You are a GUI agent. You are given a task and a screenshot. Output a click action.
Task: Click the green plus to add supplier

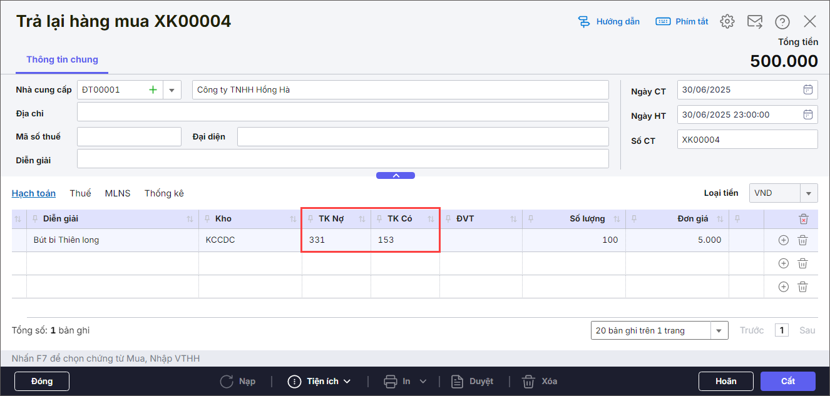pos(153,89)
